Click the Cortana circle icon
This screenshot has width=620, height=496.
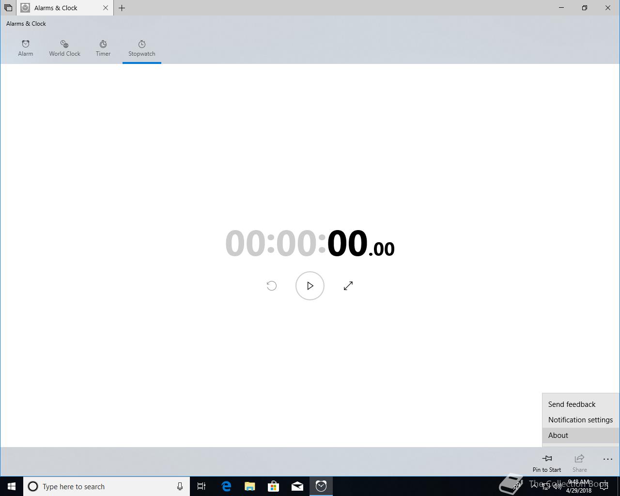point(33,486)
